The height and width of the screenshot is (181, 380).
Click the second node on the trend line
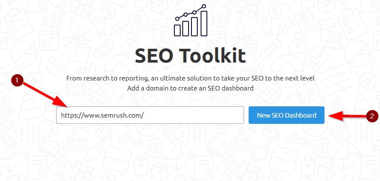pos(186,15)
